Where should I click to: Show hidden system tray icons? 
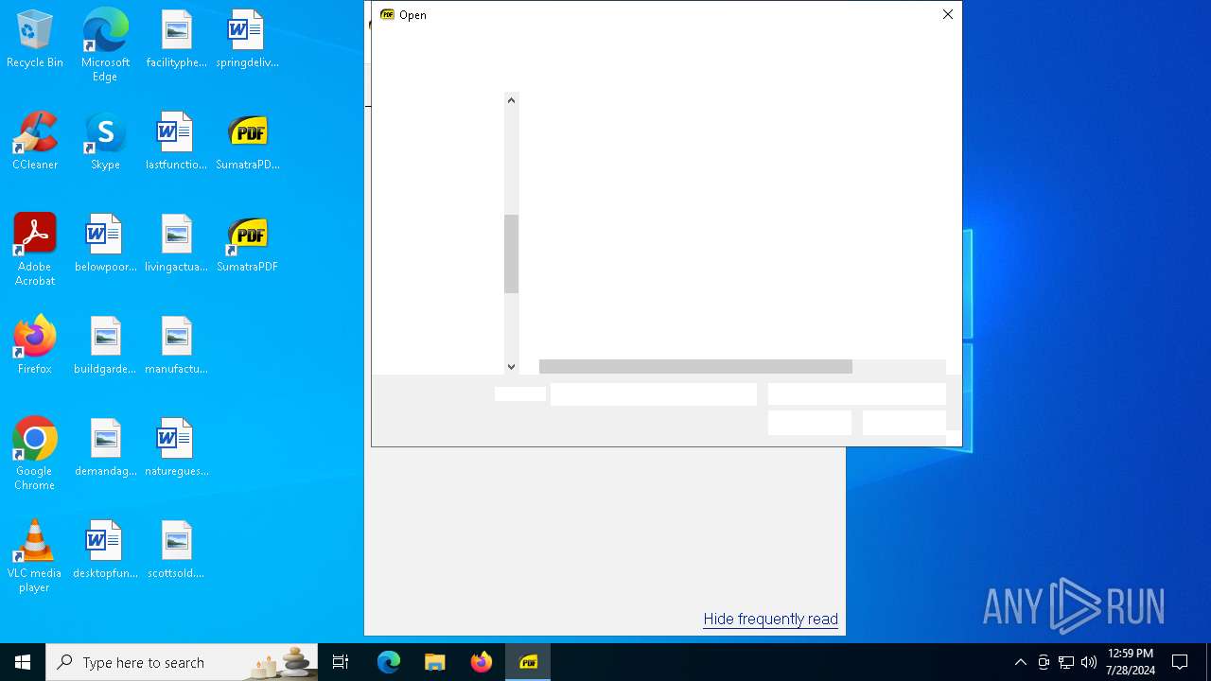click(1020, 662)
